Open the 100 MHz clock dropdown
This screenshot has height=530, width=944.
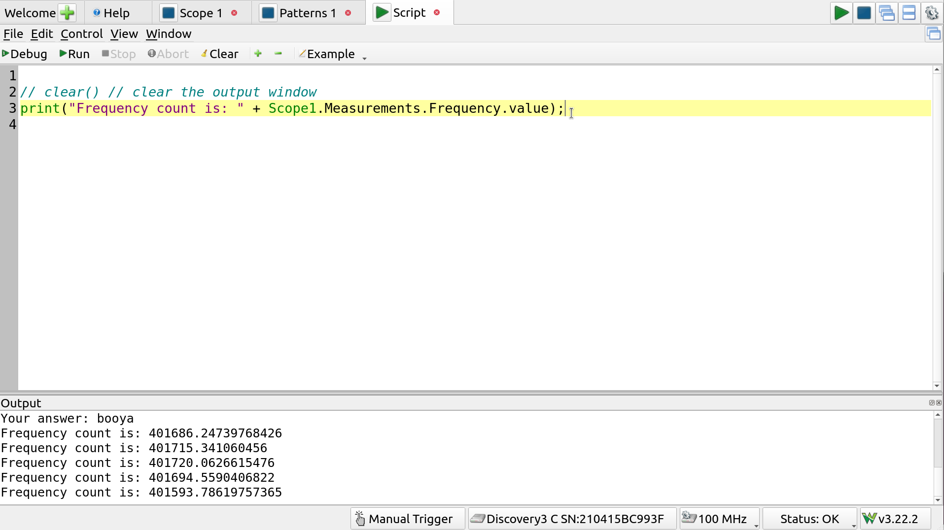(756, 526)
